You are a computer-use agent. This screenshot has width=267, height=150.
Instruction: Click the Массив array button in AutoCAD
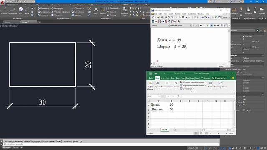click(x=77, y=15)
